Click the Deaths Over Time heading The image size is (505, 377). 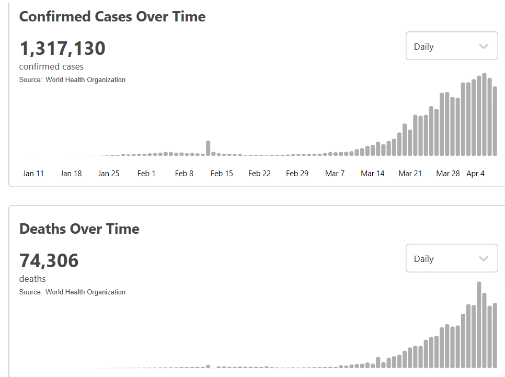79,229
